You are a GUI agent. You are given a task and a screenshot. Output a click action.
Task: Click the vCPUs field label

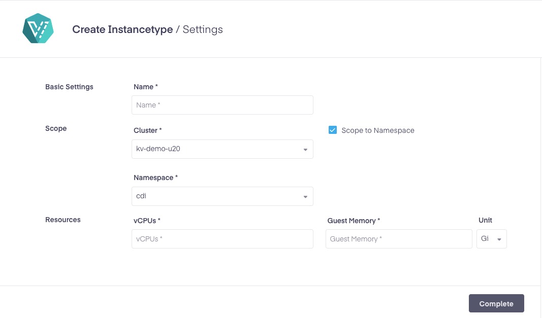[x=147, y=221]
